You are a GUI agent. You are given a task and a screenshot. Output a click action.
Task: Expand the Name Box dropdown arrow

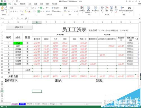[x=12, y=18]
